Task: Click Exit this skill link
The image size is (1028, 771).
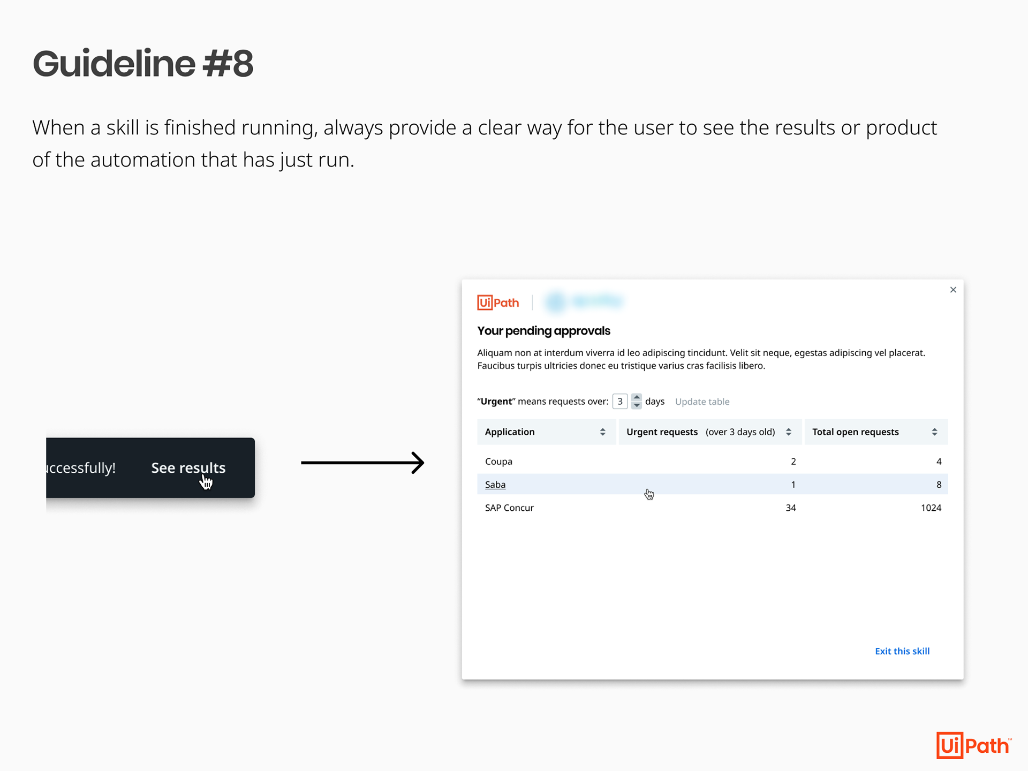Action: click(902, 651)
